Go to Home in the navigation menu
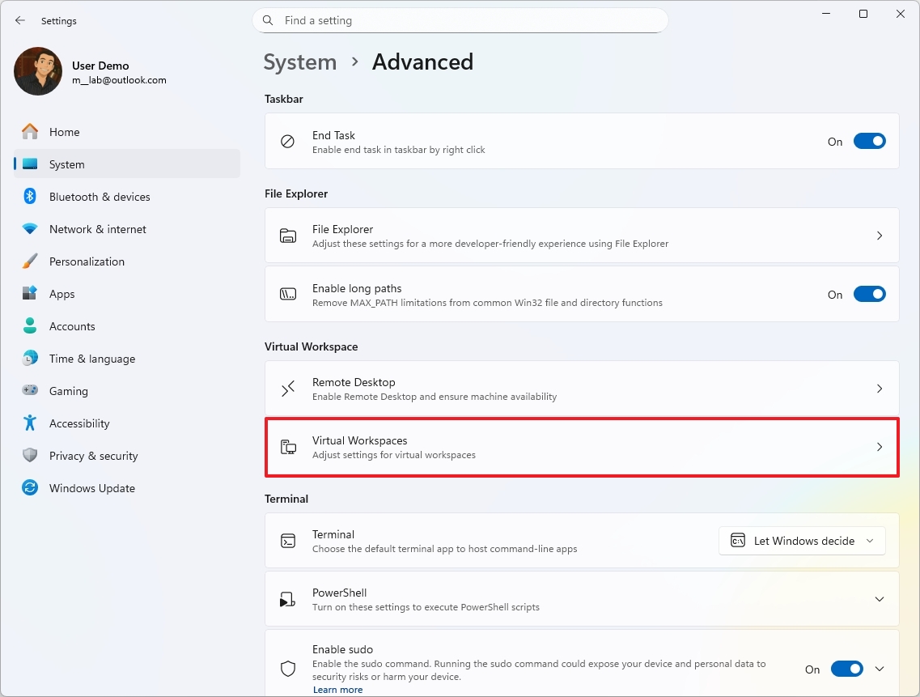 click(x=64, y=131)
